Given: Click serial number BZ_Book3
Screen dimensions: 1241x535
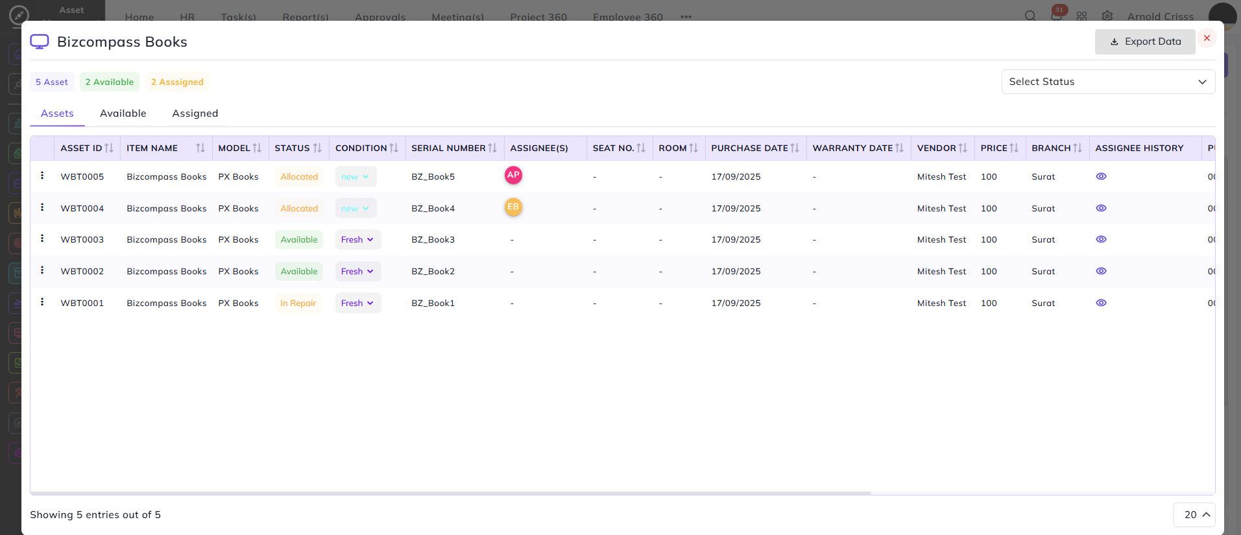Looking at the screenshot, I should (x=433, y=239).
